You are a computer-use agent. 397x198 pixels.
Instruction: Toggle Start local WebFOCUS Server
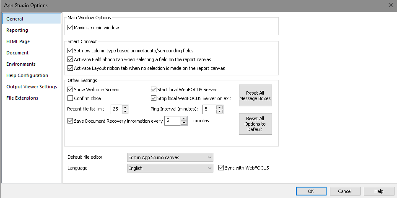coord(153,90)
